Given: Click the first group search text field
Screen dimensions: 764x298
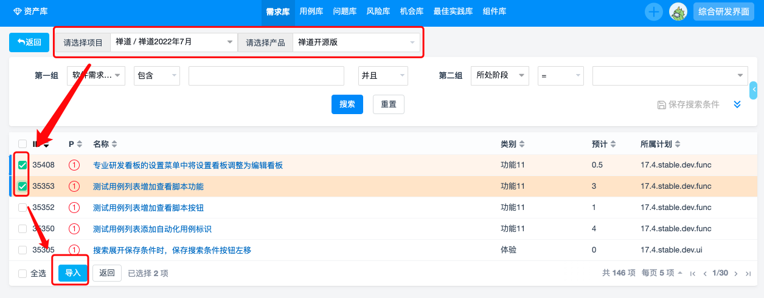Looking at the screenshot, I should click(x=266, y=76).
